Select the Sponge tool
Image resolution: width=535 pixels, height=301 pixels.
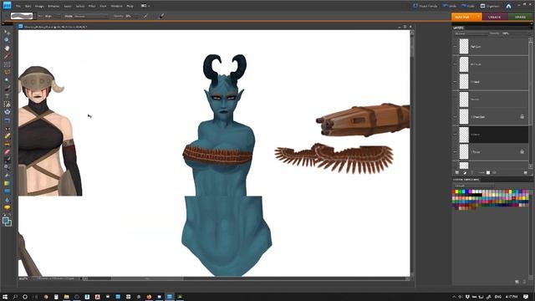tap(7, 207)
